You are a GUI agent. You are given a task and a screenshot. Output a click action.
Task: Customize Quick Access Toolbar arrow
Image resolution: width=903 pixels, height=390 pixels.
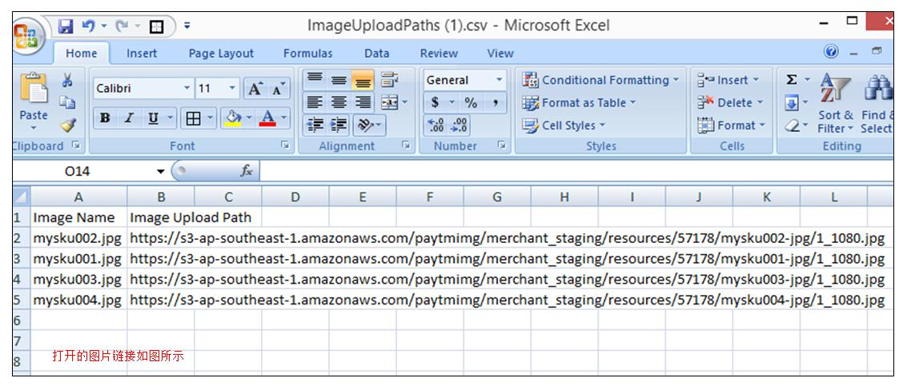[x=187, y=26]
